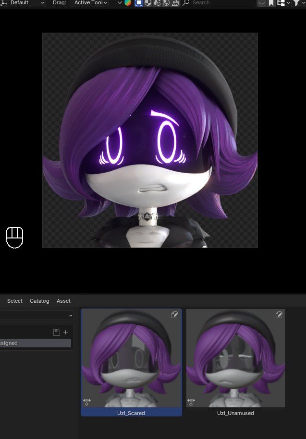Click the Uzi_Scared asset name label
This screenshot has width=306, height=439.
click(x=131, y=413)
